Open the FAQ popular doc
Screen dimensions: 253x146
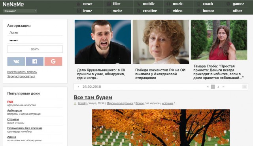click(10, 102)
